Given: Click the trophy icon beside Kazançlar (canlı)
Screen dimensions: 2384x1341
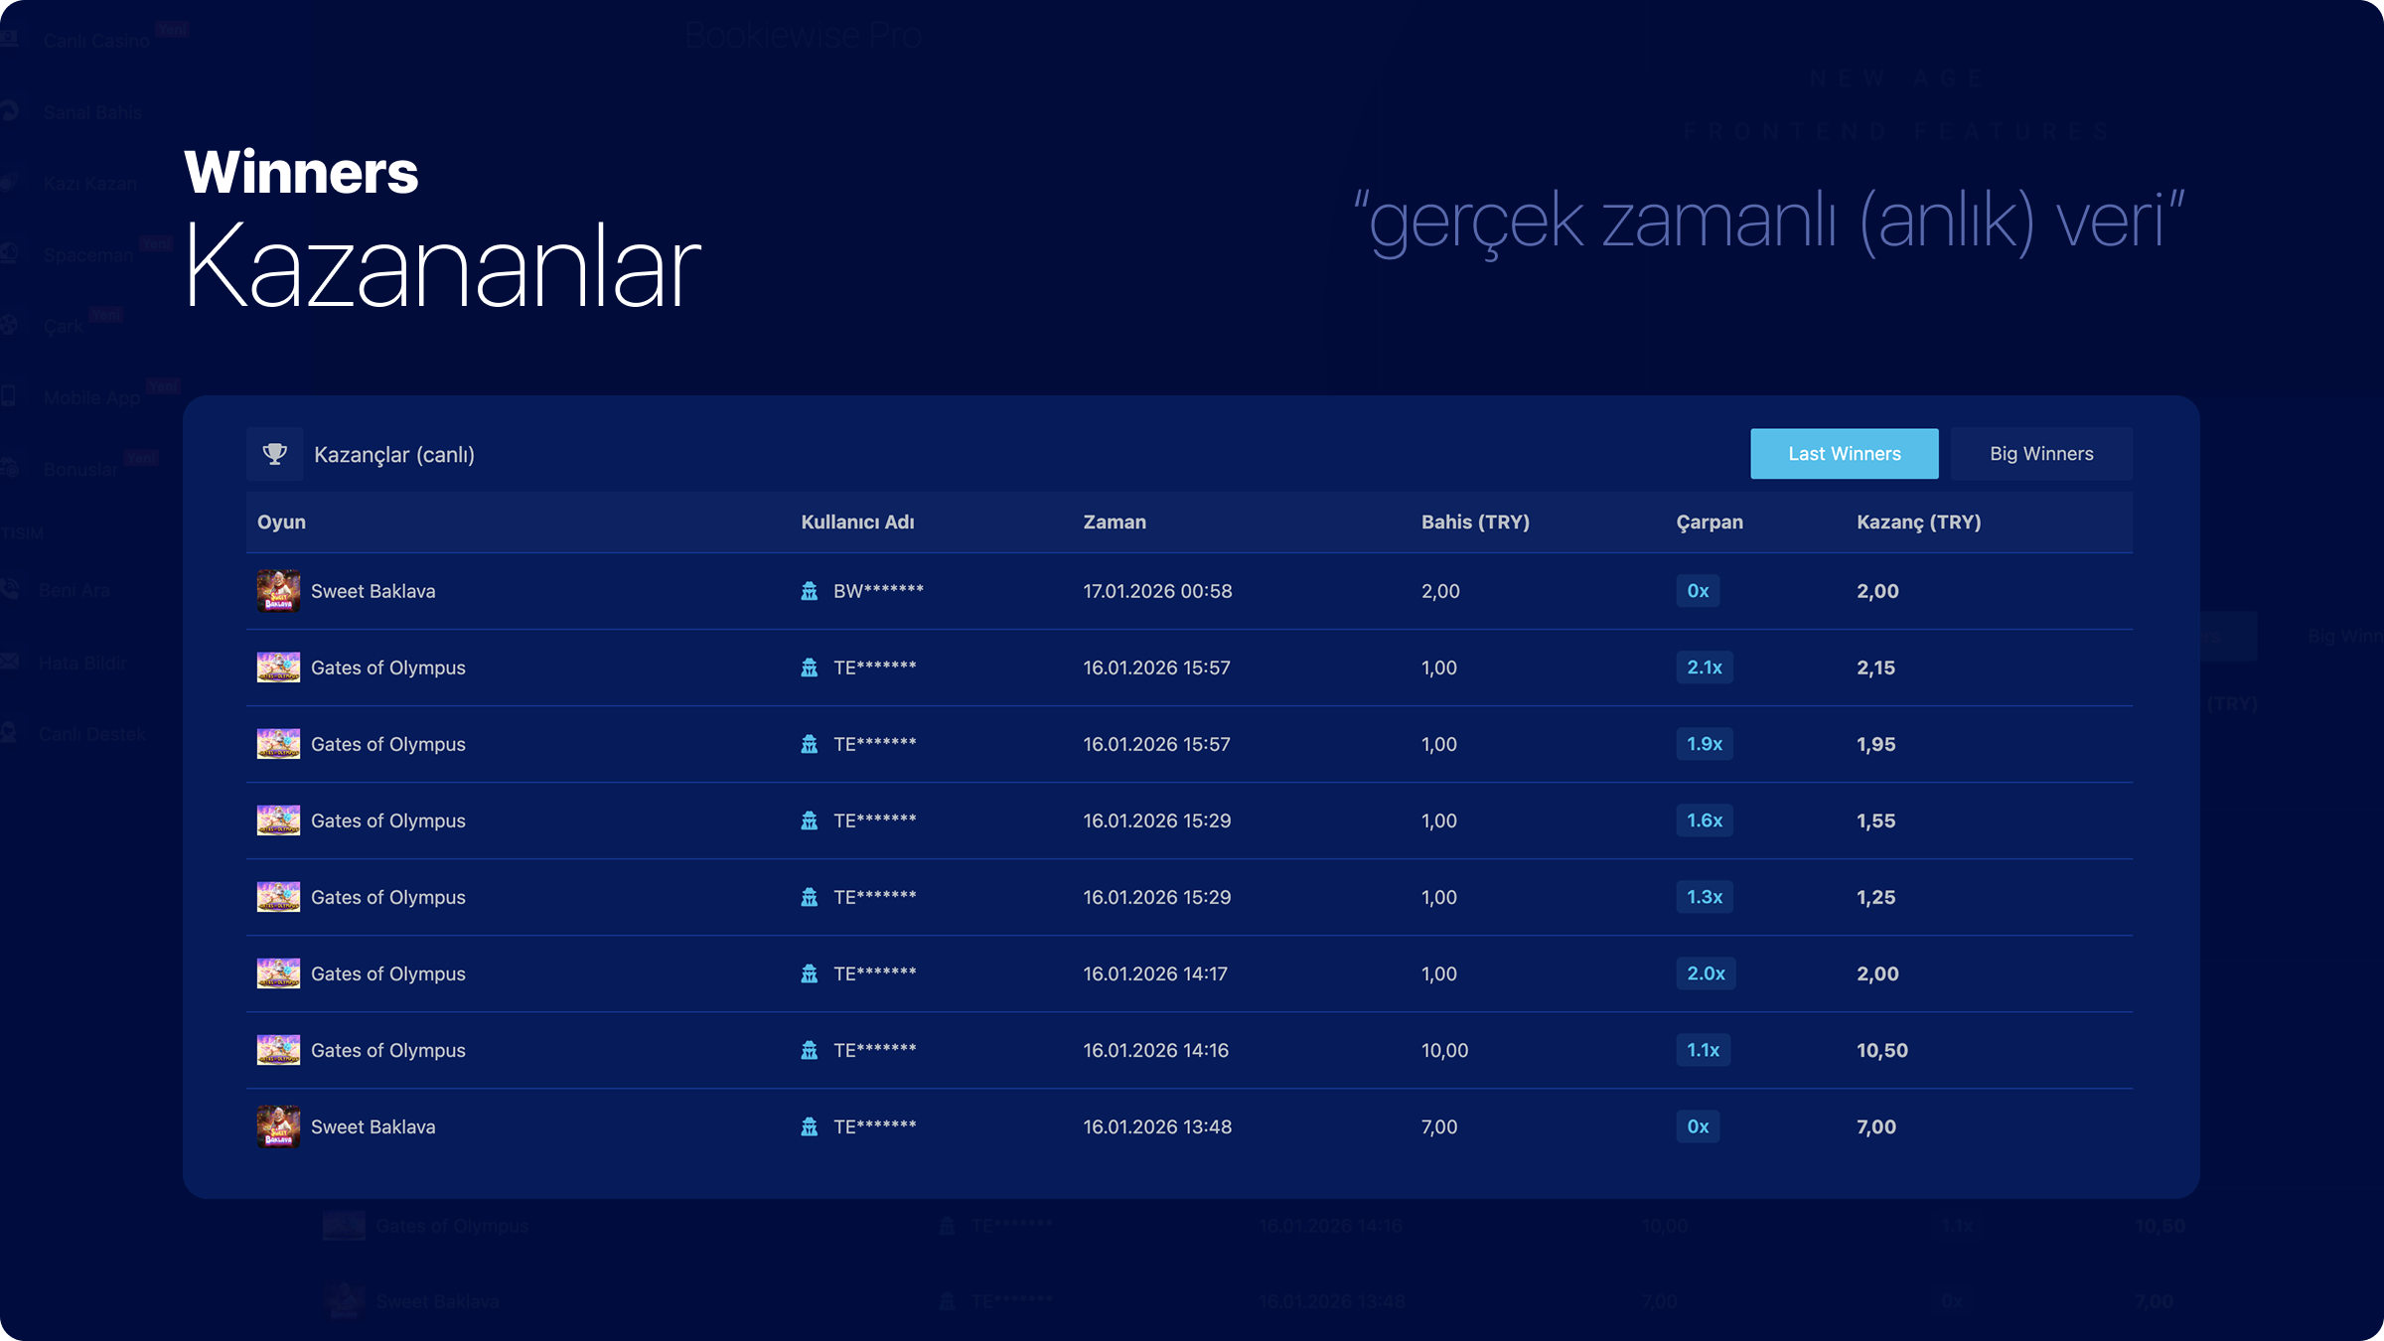Looking at the screenshot, I should tap(275, 454).
